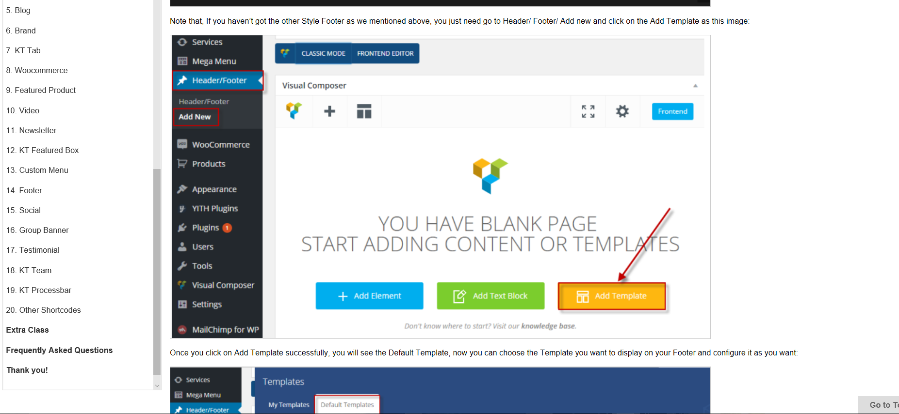Jump to '8. Woocommerce' section
Screen dimensions: 899x414
pyautogui.click(x=37, y=70)
